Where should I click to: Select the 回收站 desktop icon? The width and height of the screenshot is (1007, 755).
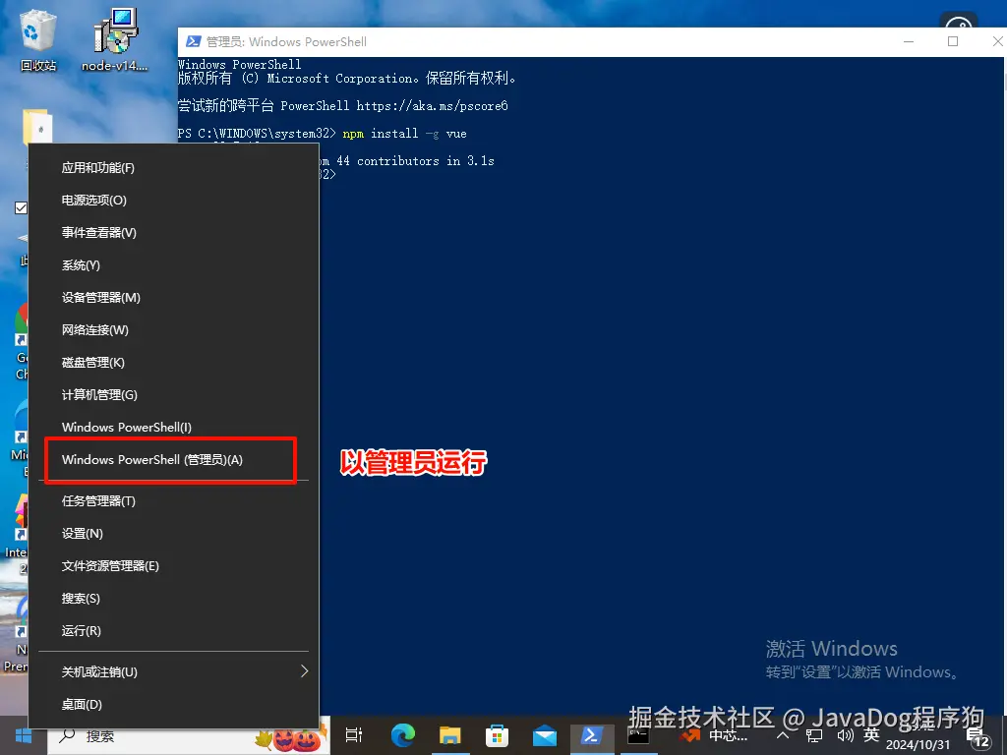pyautogui.click(x=38, y=38)
